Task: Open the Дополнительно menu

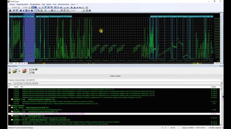Action: 64,4
